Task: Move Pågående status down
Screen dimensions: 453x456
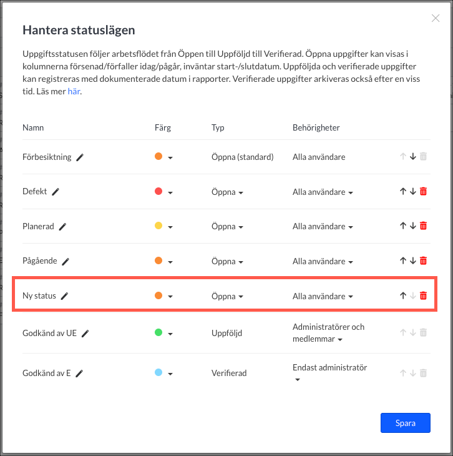Action: click(x=412, y=260)
